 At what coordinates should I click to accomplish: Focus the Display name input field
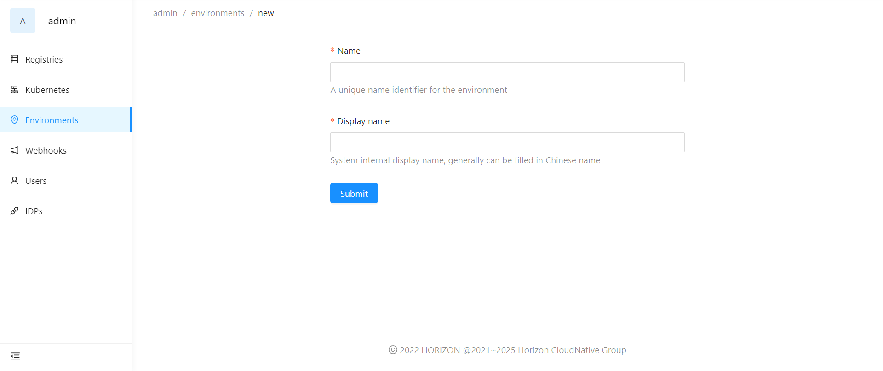coord(507,143)
